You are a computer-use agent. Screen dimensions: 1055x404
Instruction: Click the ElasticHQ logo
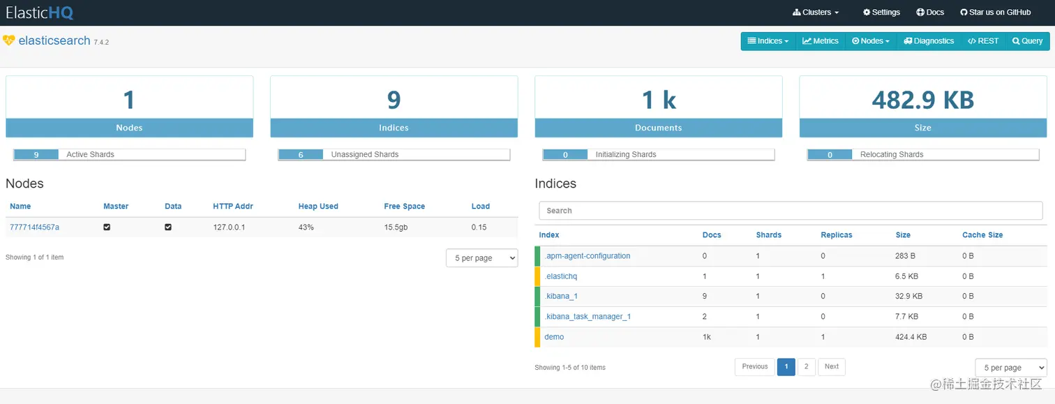click(x=40, y=13)
